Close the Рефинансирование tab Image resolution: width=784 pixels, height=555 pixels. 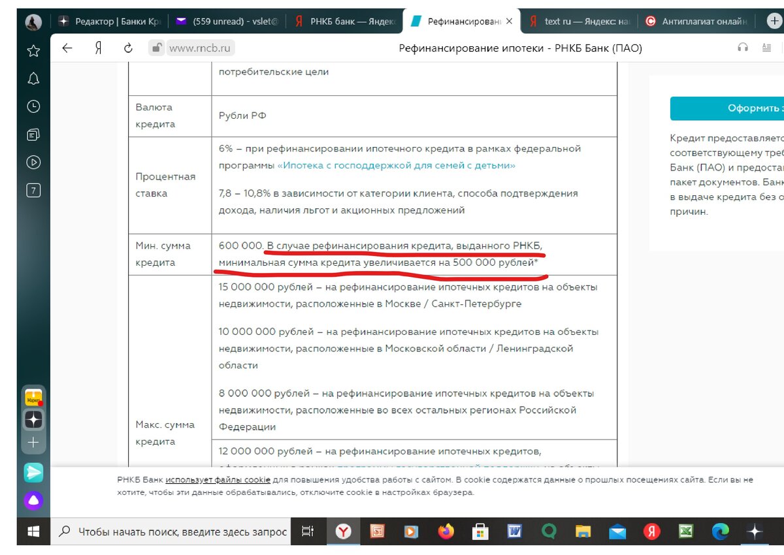pyautogui.click(x=509, y=22)
